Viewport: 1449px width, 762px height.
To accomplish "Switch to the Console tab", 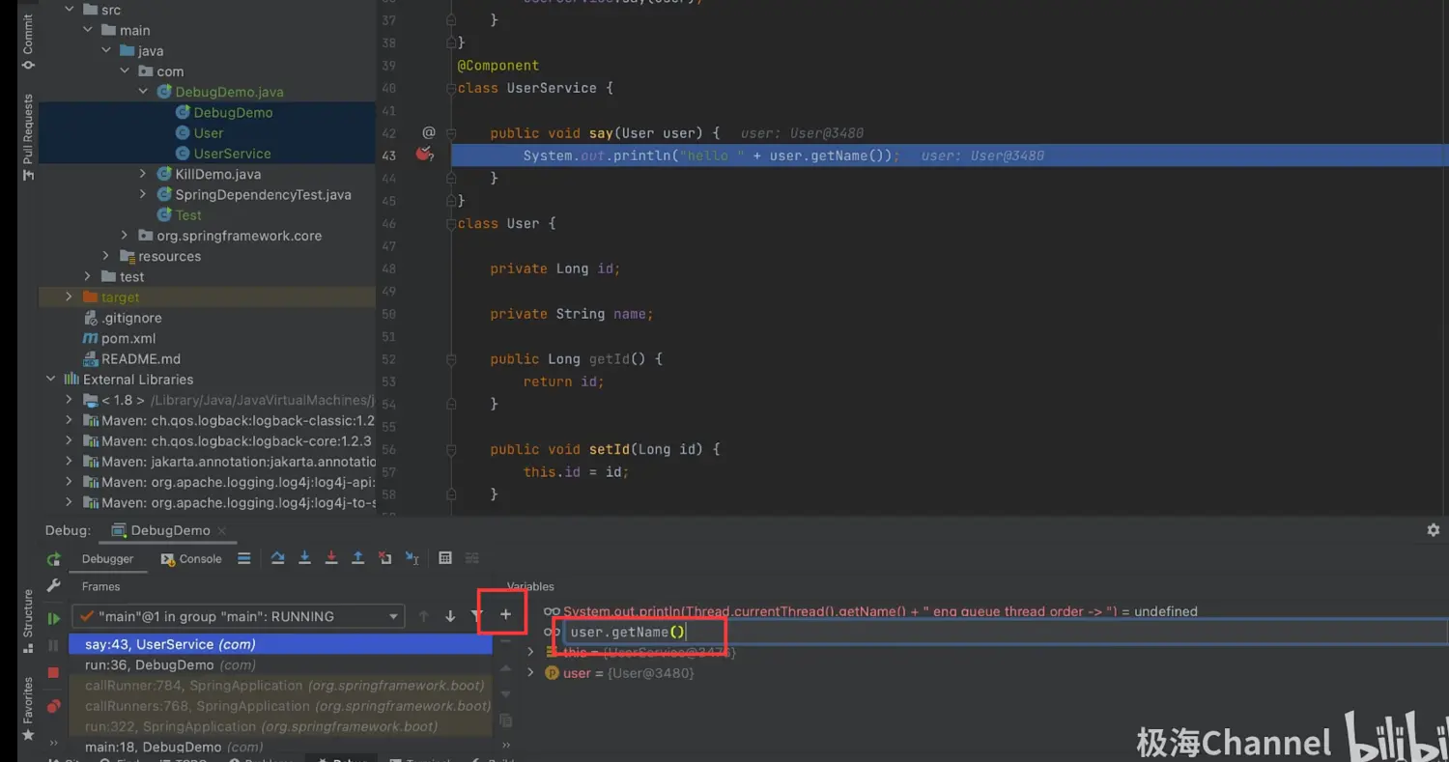I will 191,559.
